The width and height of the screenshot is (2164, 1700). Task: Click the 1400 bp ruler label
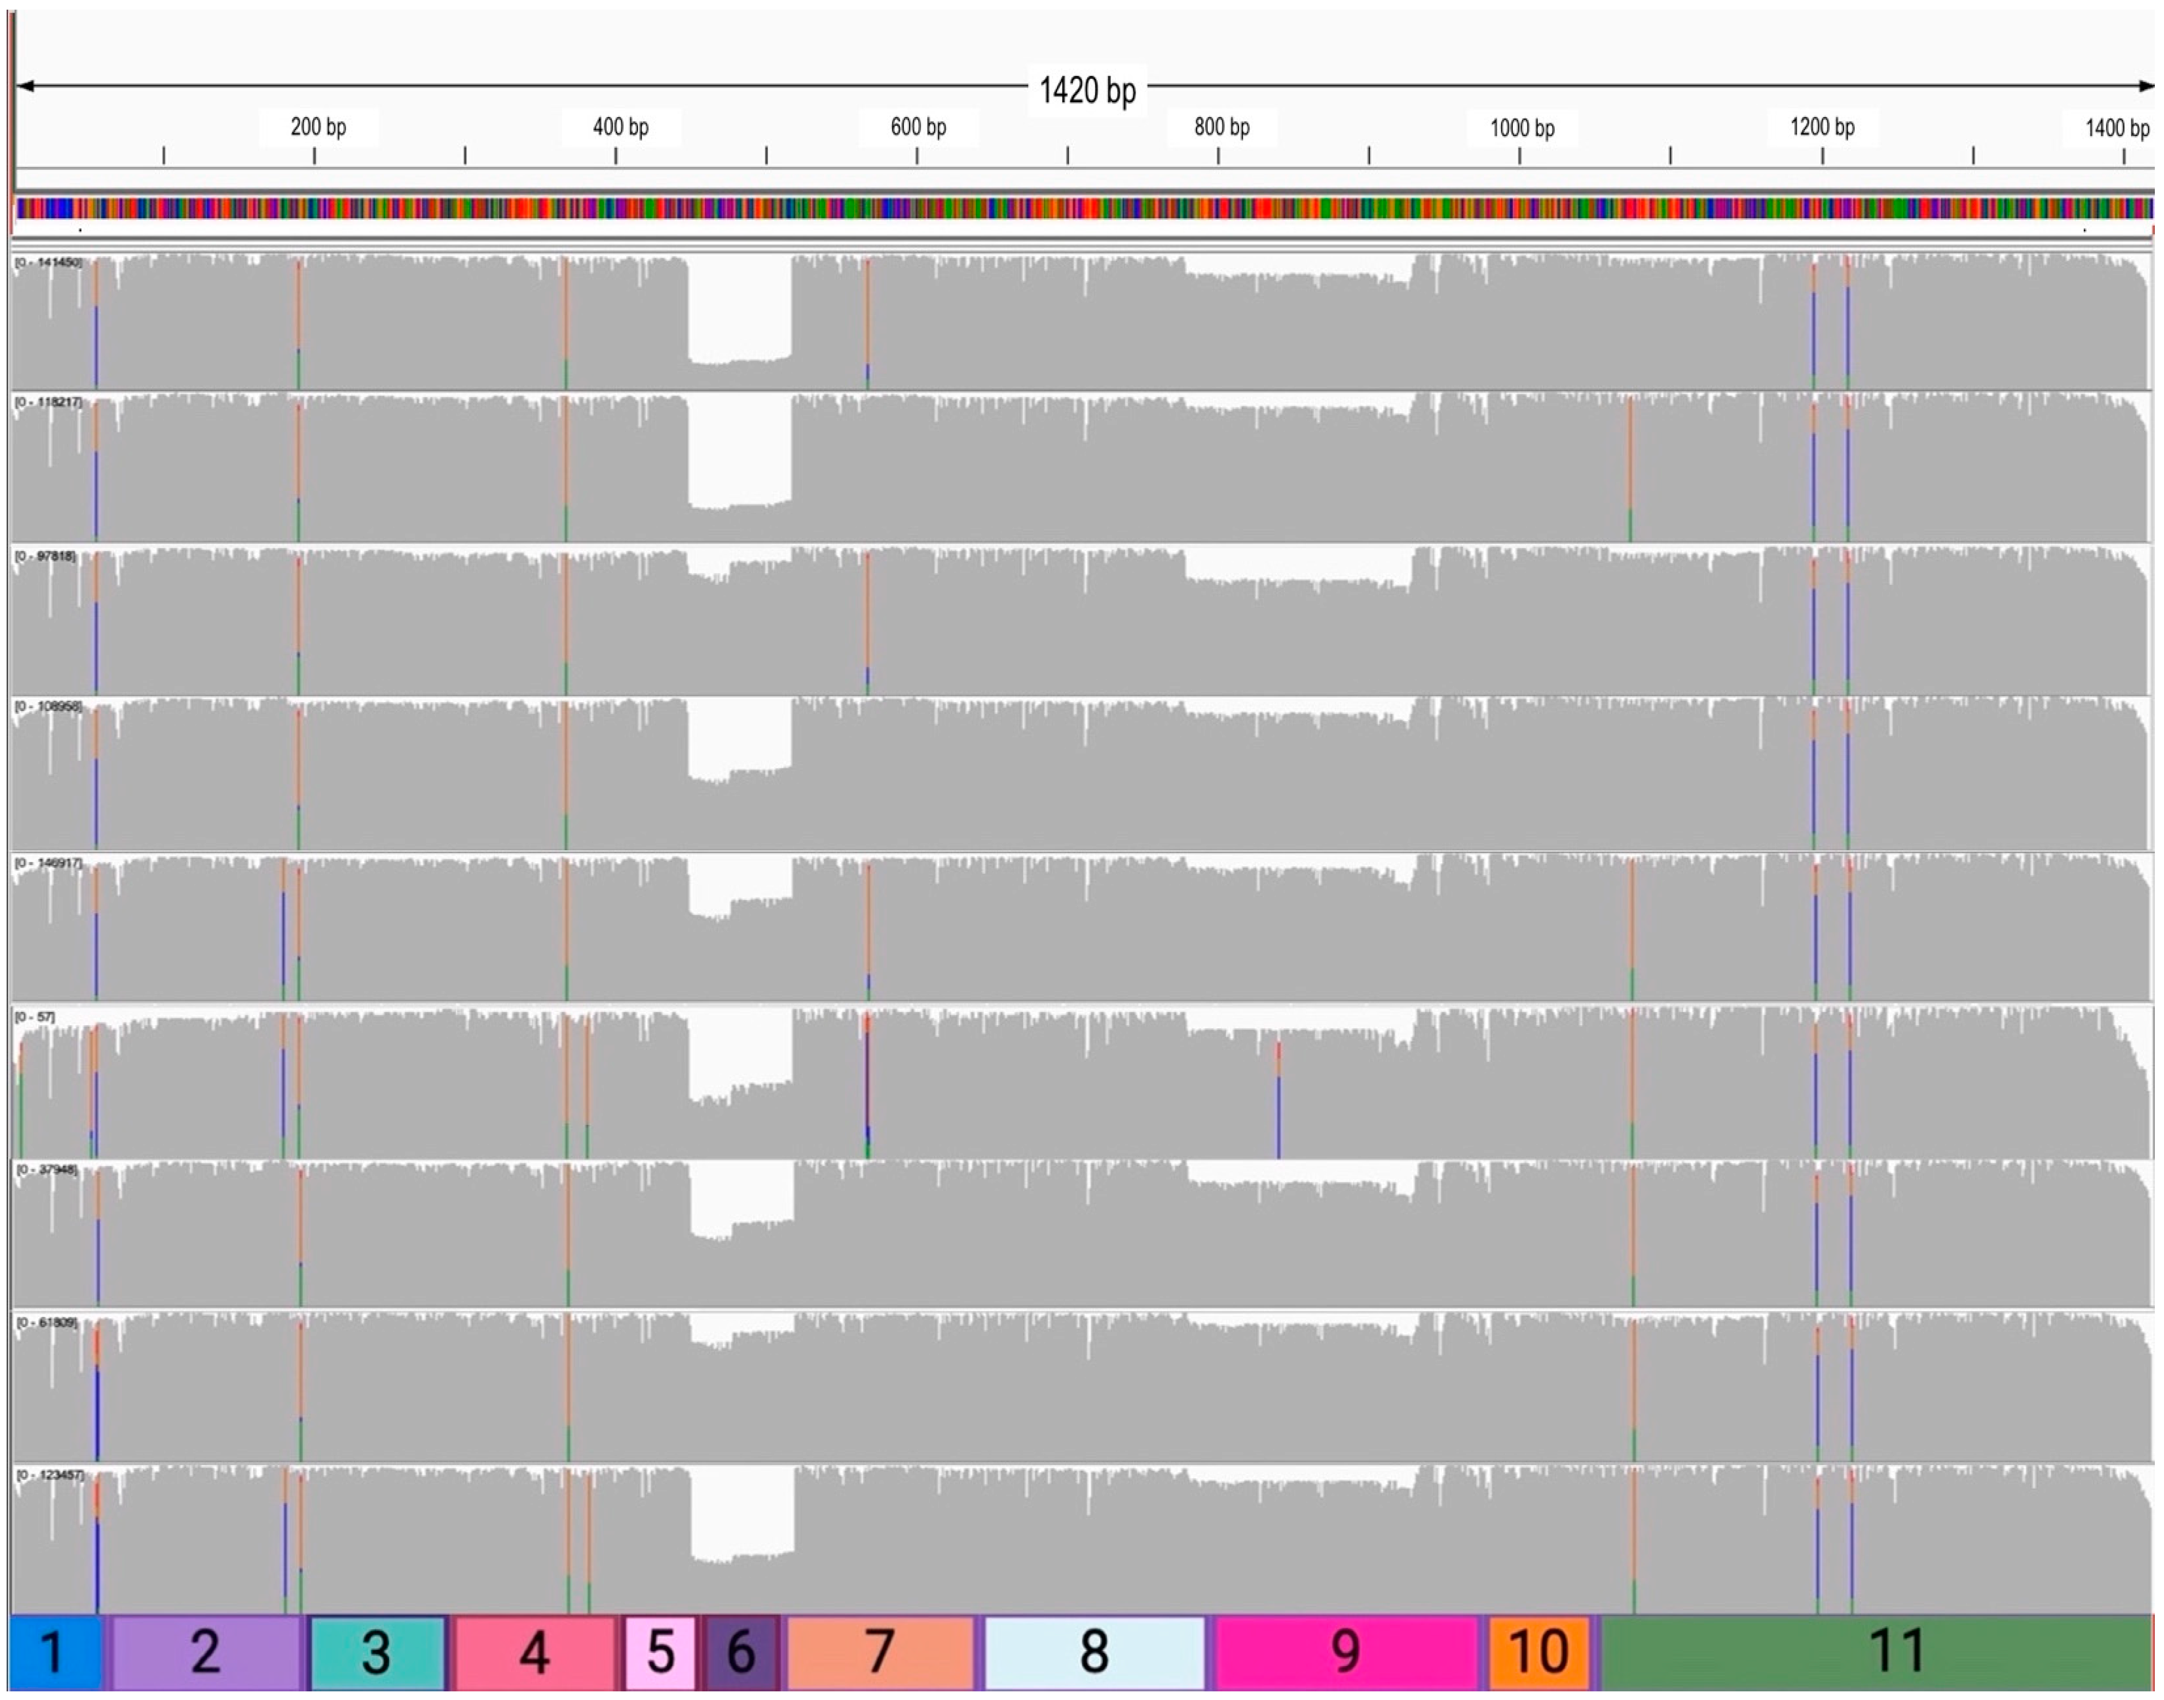pos(2116,128)
